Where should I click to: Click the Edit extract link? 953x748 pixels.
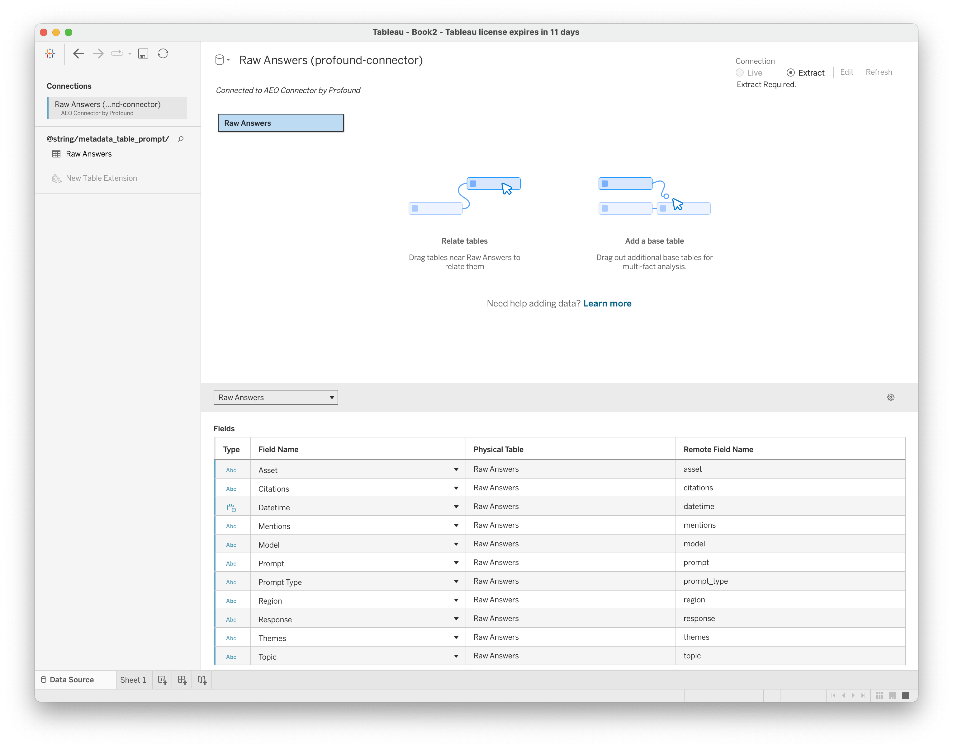(846, 72)
